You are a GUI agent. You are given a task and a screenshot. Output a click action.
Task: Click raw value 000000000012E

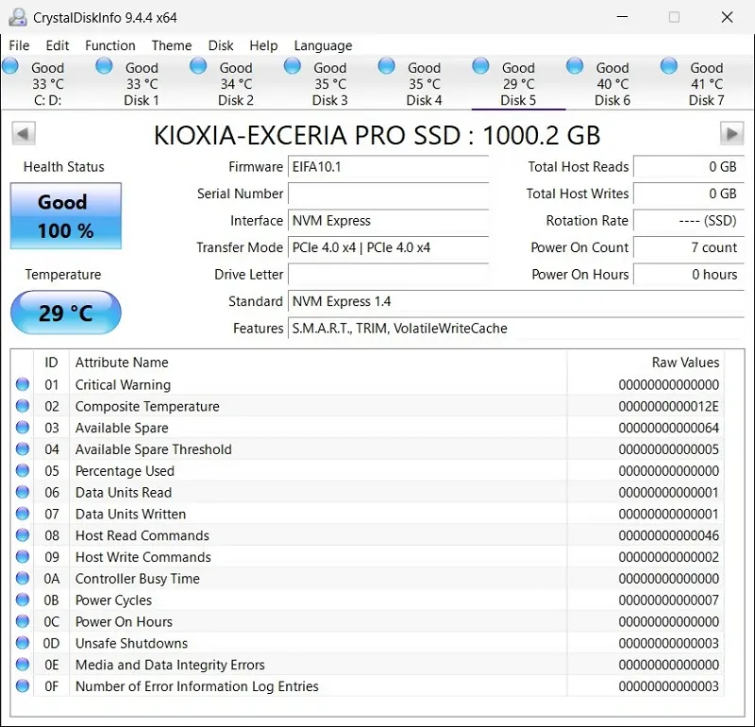(669, 406)
